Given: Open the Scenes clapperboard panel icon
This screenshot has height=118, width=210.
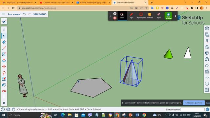Looking at the screenshot, I should [x=207, y=71].
